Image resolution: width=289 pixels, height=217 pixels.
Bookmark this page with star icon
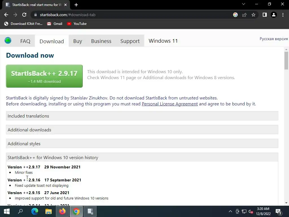pos(253,15)
